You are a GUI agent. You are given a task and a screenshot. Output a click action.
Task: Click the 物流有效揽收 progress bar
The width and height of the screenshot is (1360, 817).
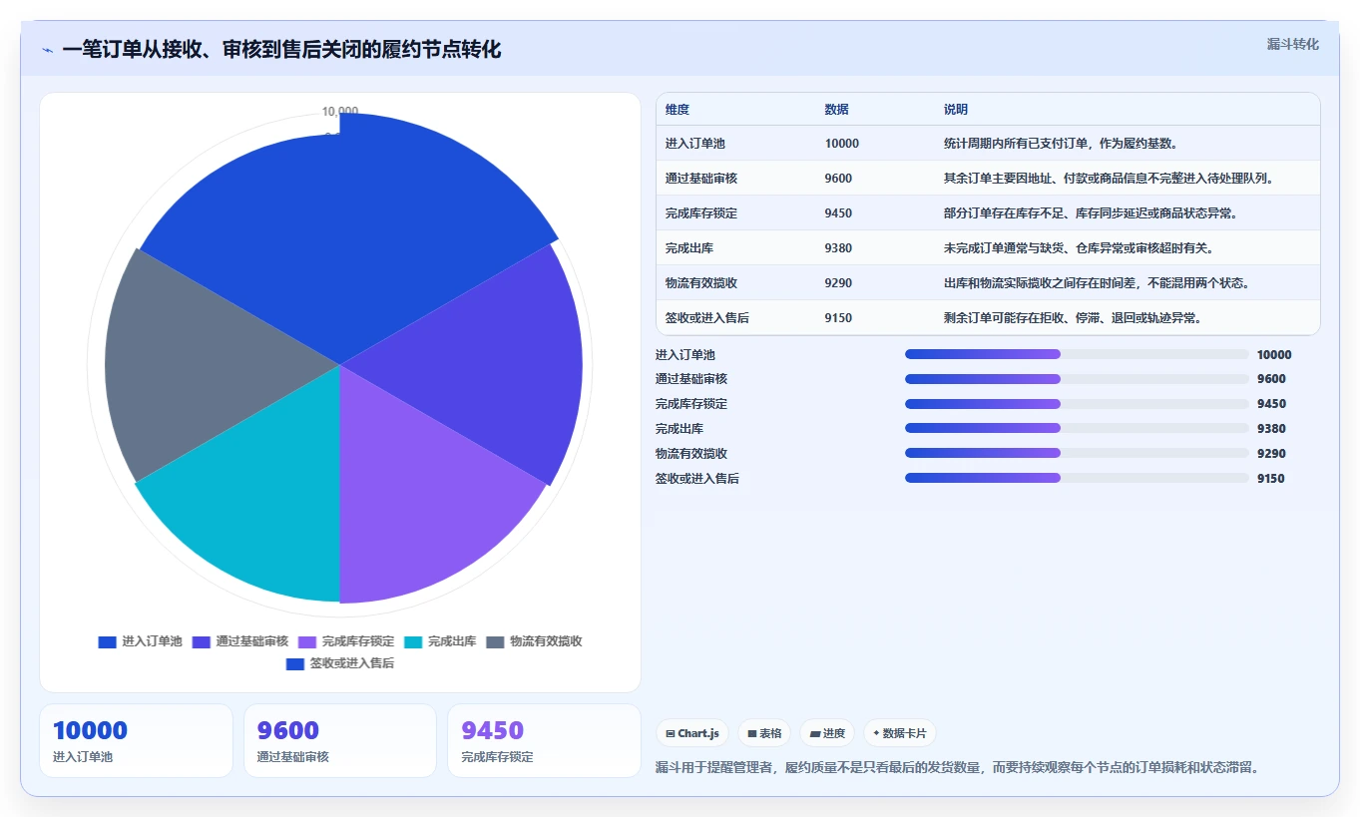(1077, 453)
